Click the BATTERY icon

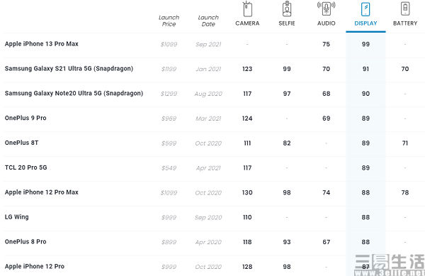405,9
